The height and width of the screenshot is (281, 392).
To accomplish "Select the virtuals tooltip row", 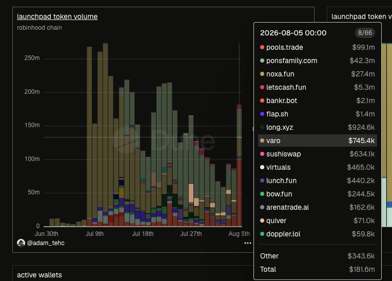I will [x=318, y=167].
